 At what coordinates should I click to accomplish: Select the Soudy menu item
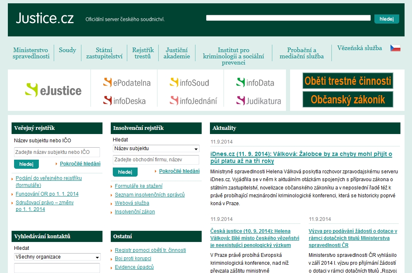67,50
